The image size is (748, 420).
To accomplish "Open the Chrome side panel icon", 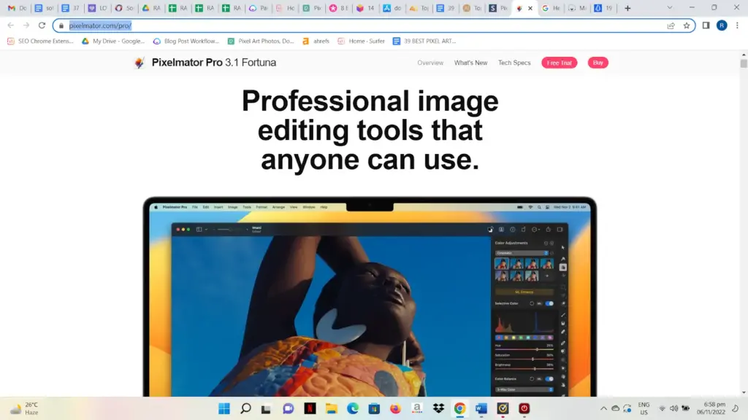I will [706, 26].
